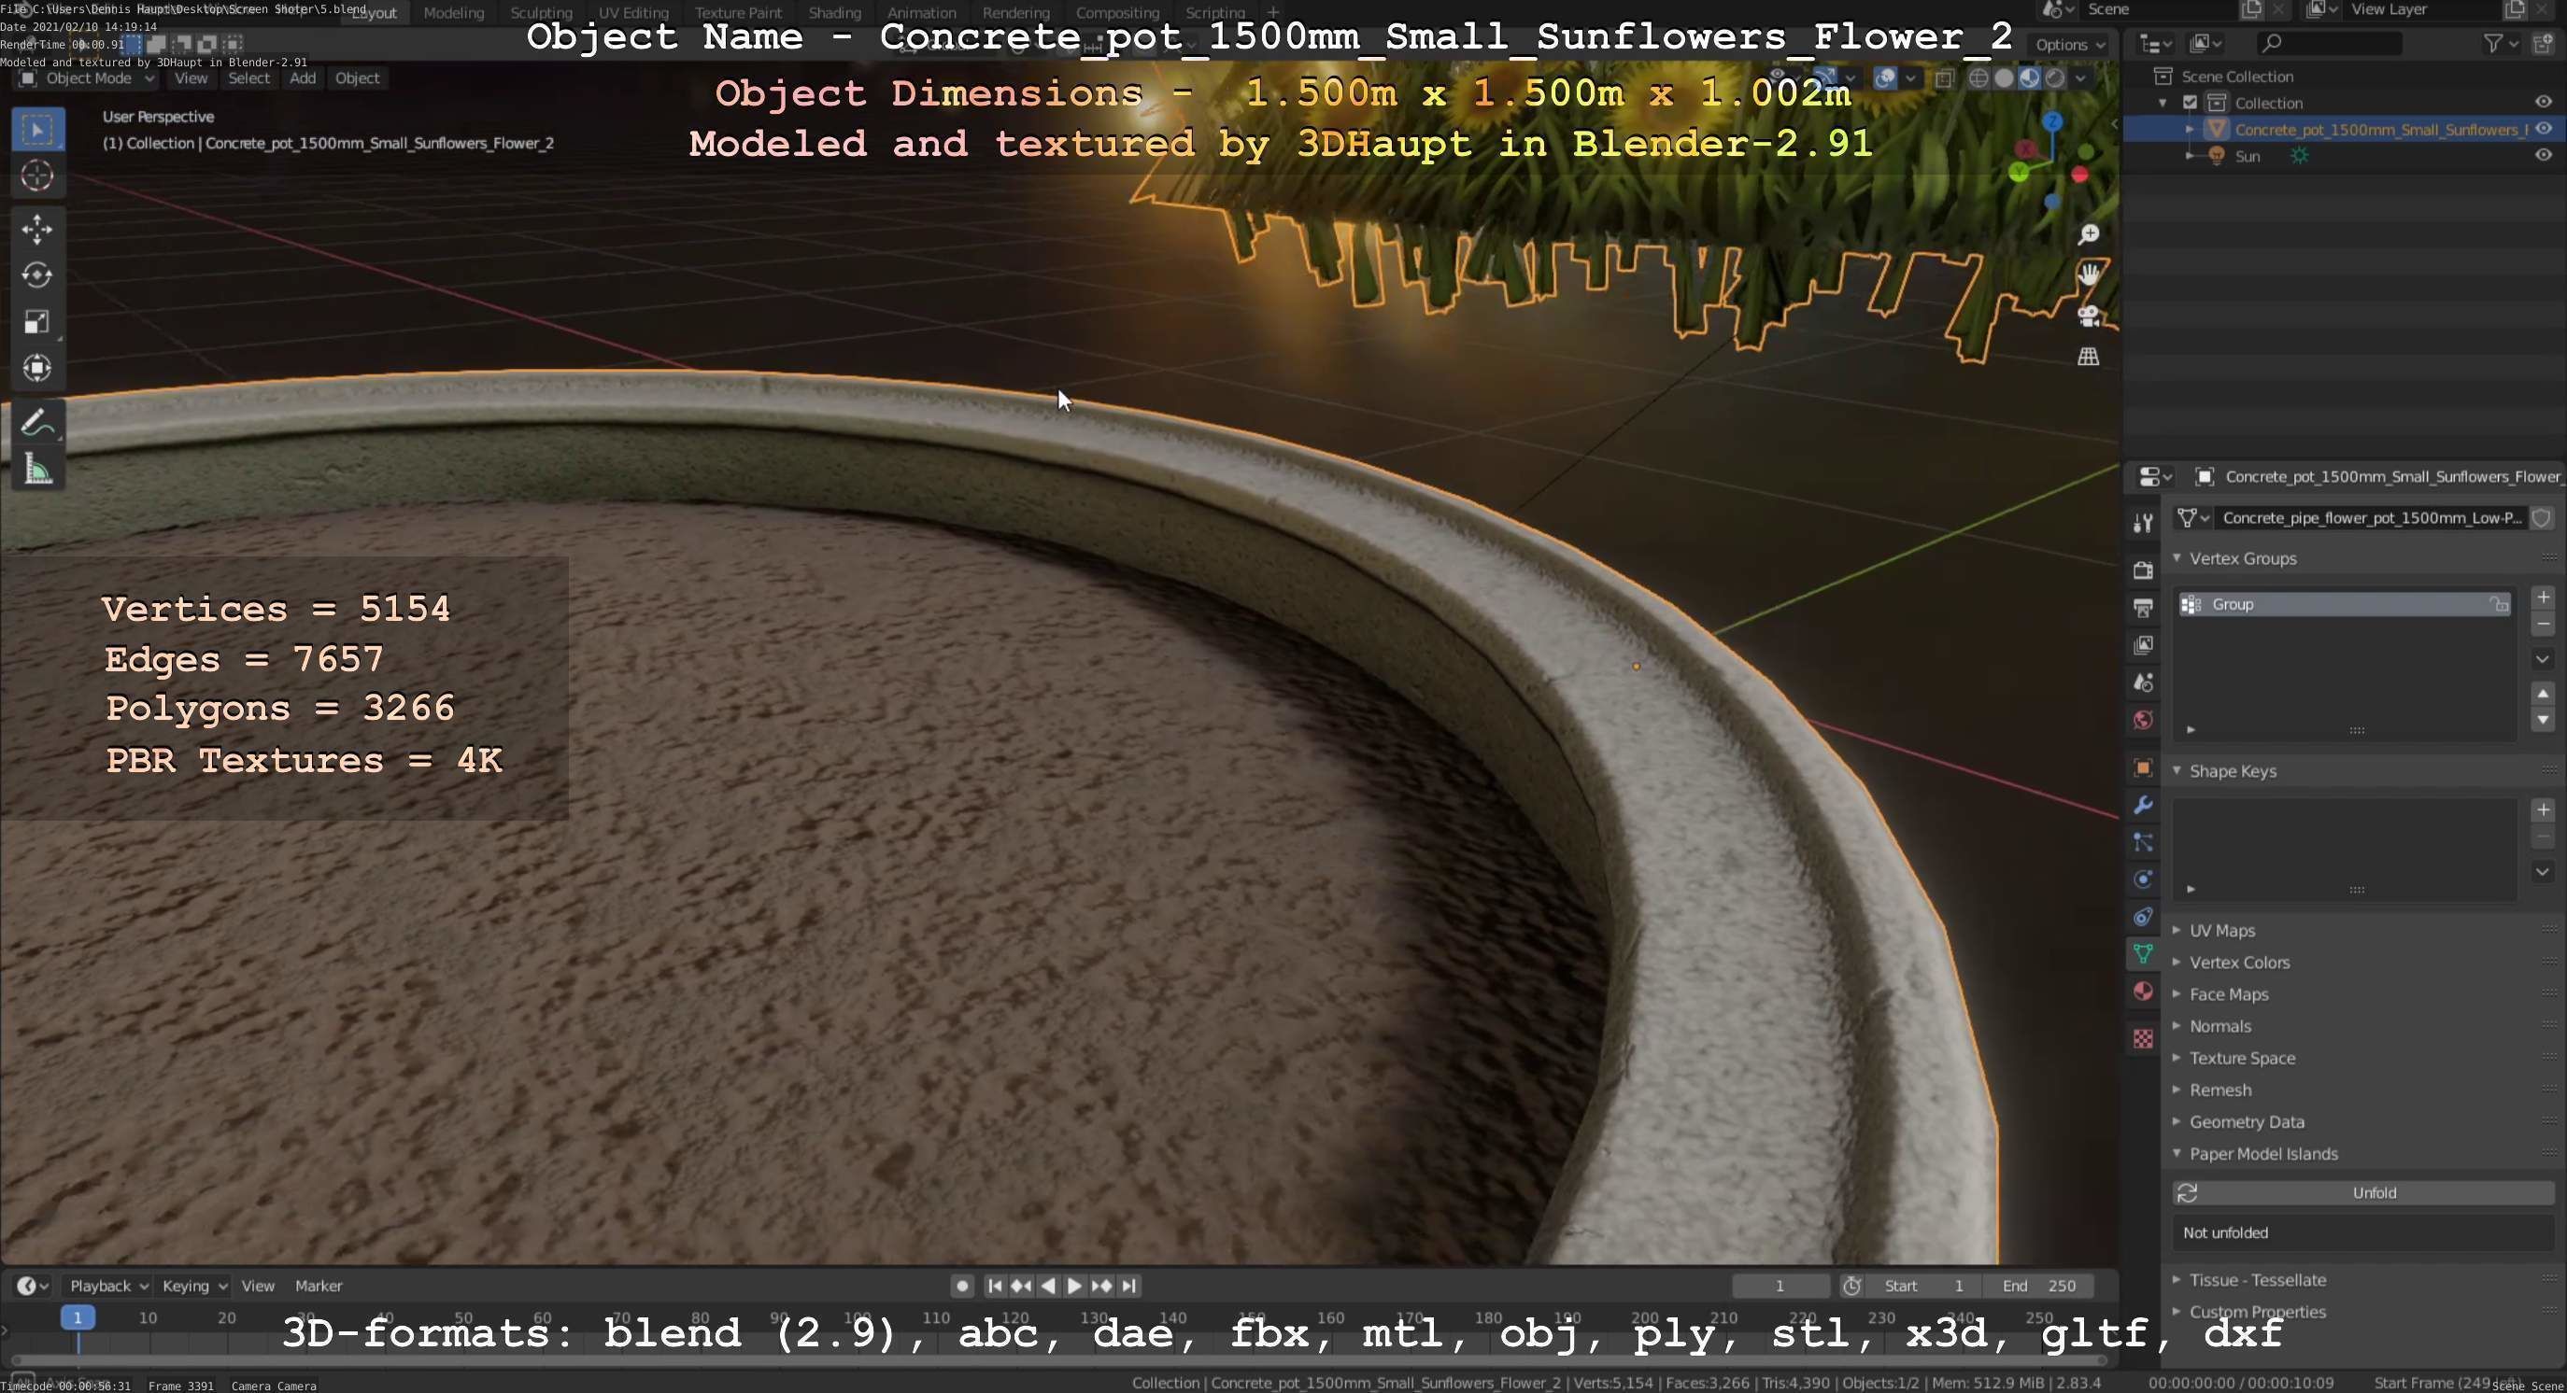Toggle fake user shield for mesh data
2567x1393 pixels.
point(2542,518)
